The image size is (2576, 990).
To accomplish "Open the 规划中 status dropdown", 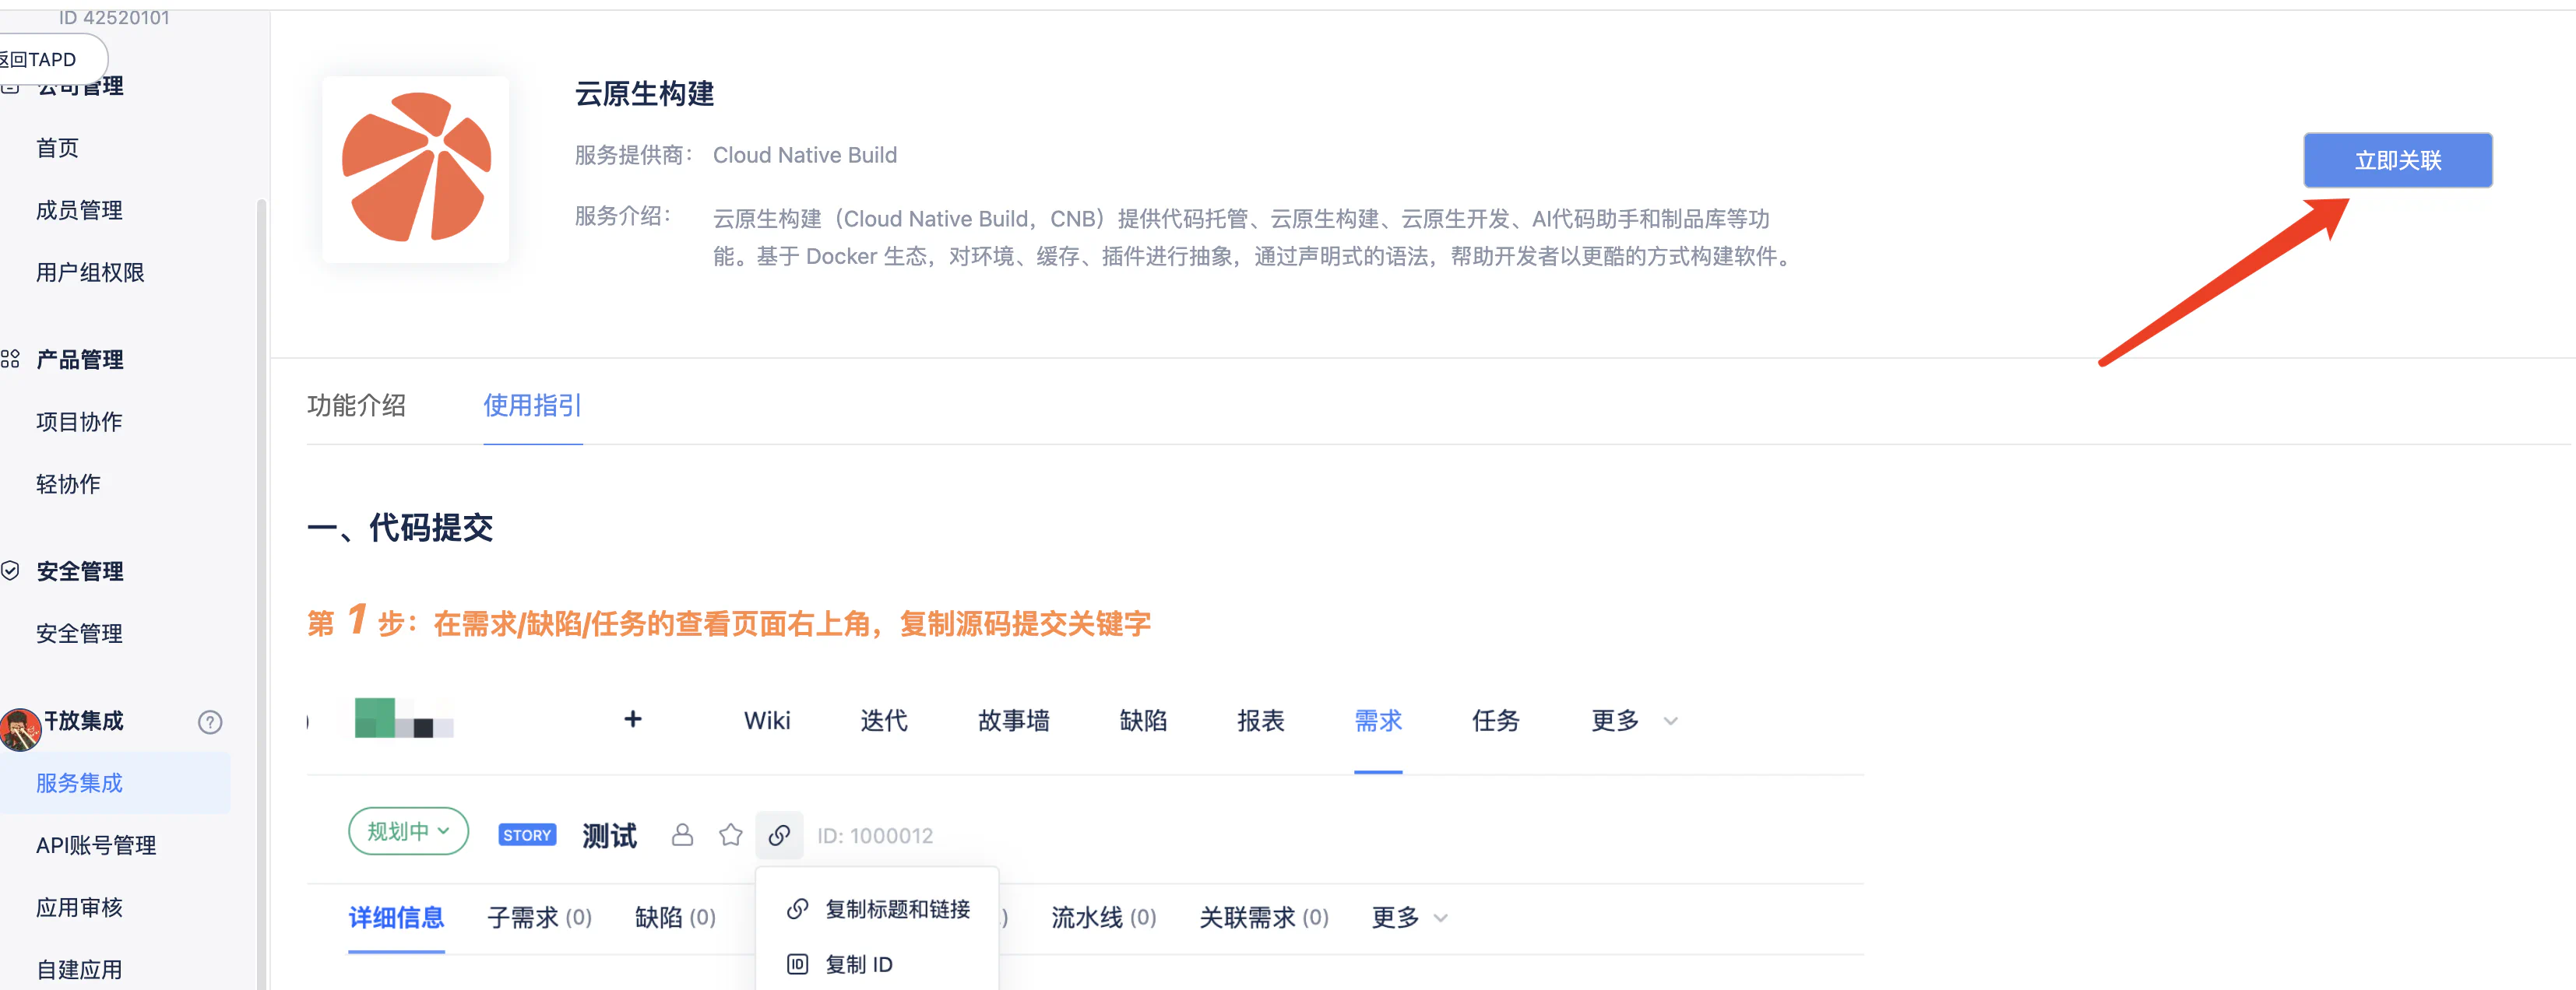I will pyautogui.click(x=408, y=831).
